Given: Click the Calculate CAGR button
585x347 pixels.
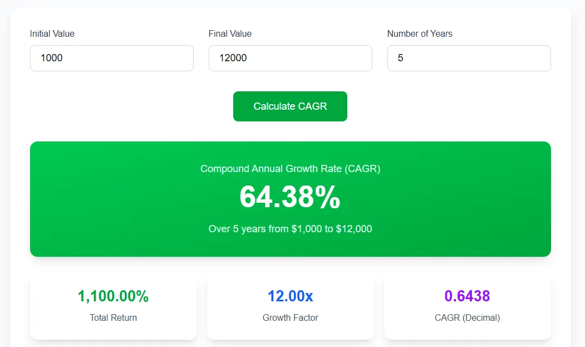Looking at the screenshot, I should point(290,106).
